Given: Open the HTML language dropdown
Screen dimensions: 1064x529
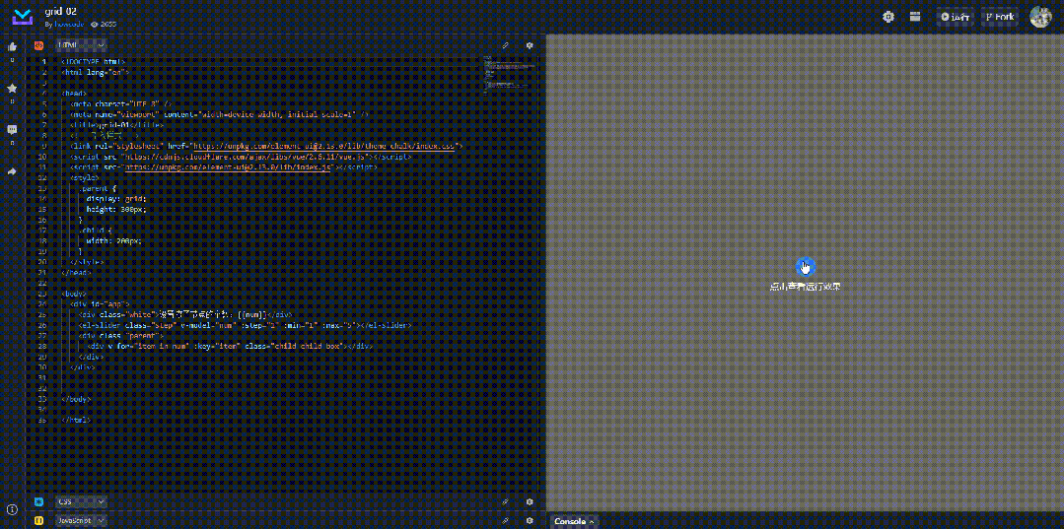Looking at the screenshot, I should pos(81,45).
